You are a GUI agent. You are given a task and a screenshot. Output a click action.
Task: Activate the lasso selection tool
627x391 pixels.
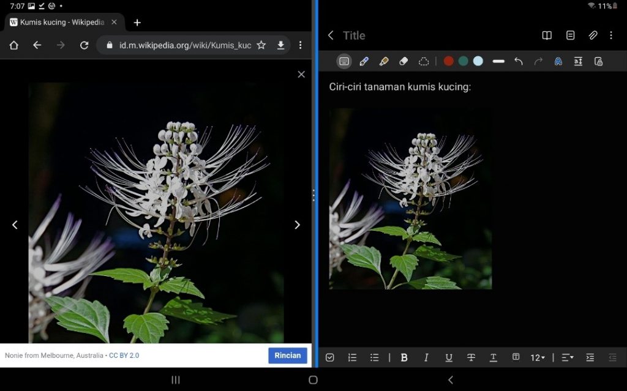coord(424,61)
